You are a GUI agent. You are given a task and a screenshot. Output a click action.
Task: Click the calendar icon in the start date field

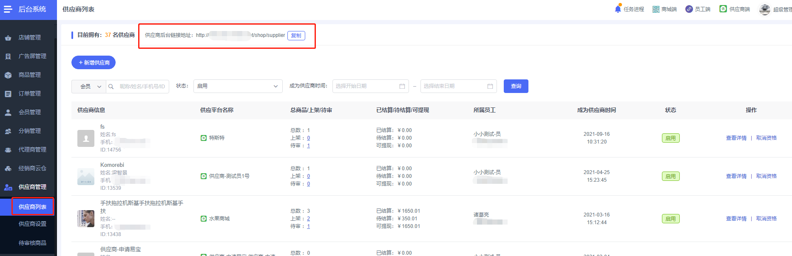[x=402, y=86]
